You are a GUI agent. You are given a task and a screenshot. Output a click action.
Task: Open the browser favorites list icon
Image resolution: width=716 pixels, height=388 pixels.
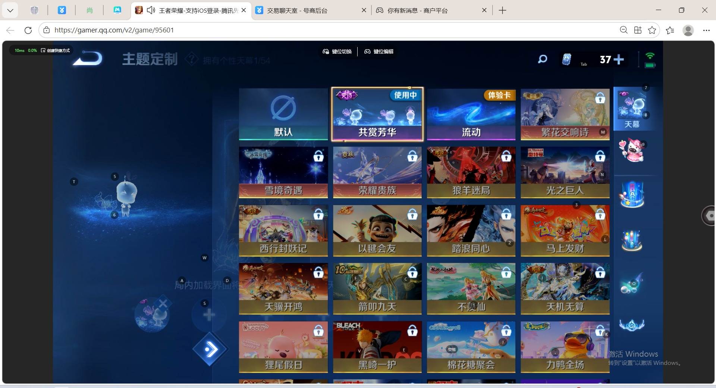670,30
